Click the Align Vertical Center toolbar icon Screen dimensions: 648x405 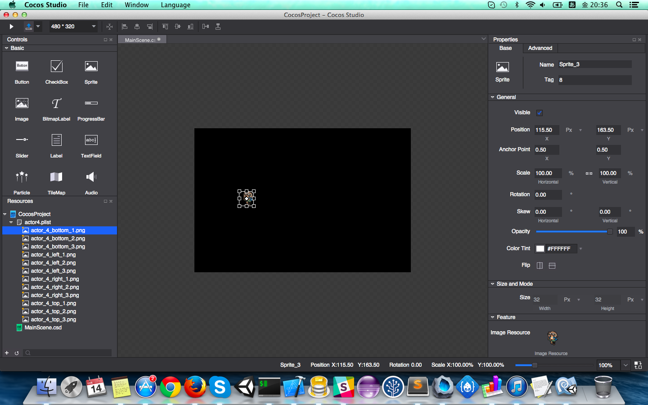pyautogui.click(x=178, y=27)
